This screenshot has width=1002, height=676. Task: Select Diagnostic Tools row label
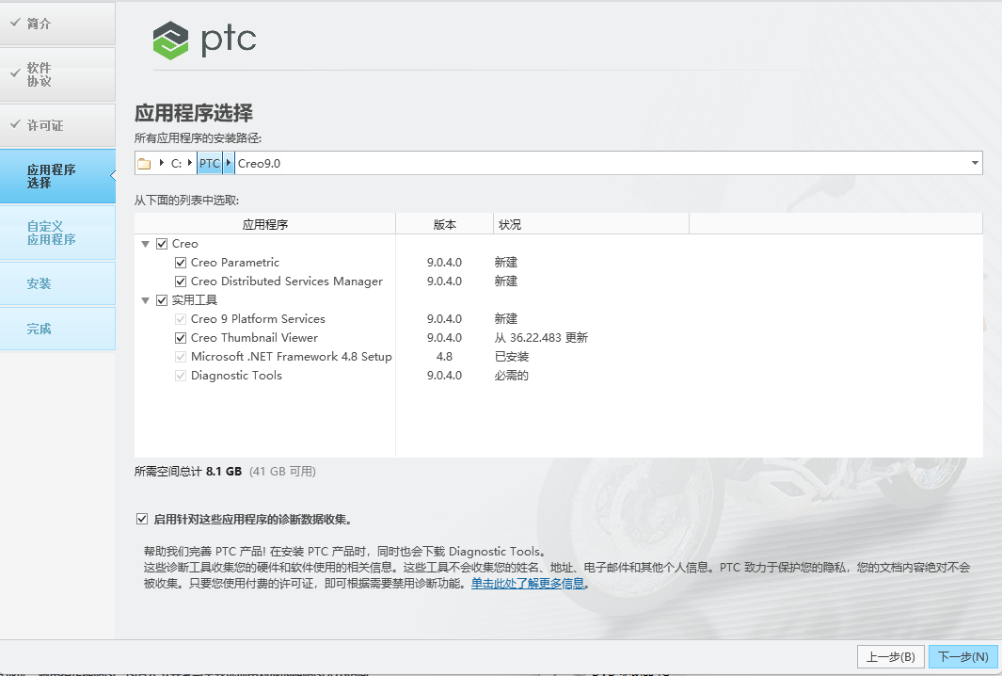pos(236,376)
